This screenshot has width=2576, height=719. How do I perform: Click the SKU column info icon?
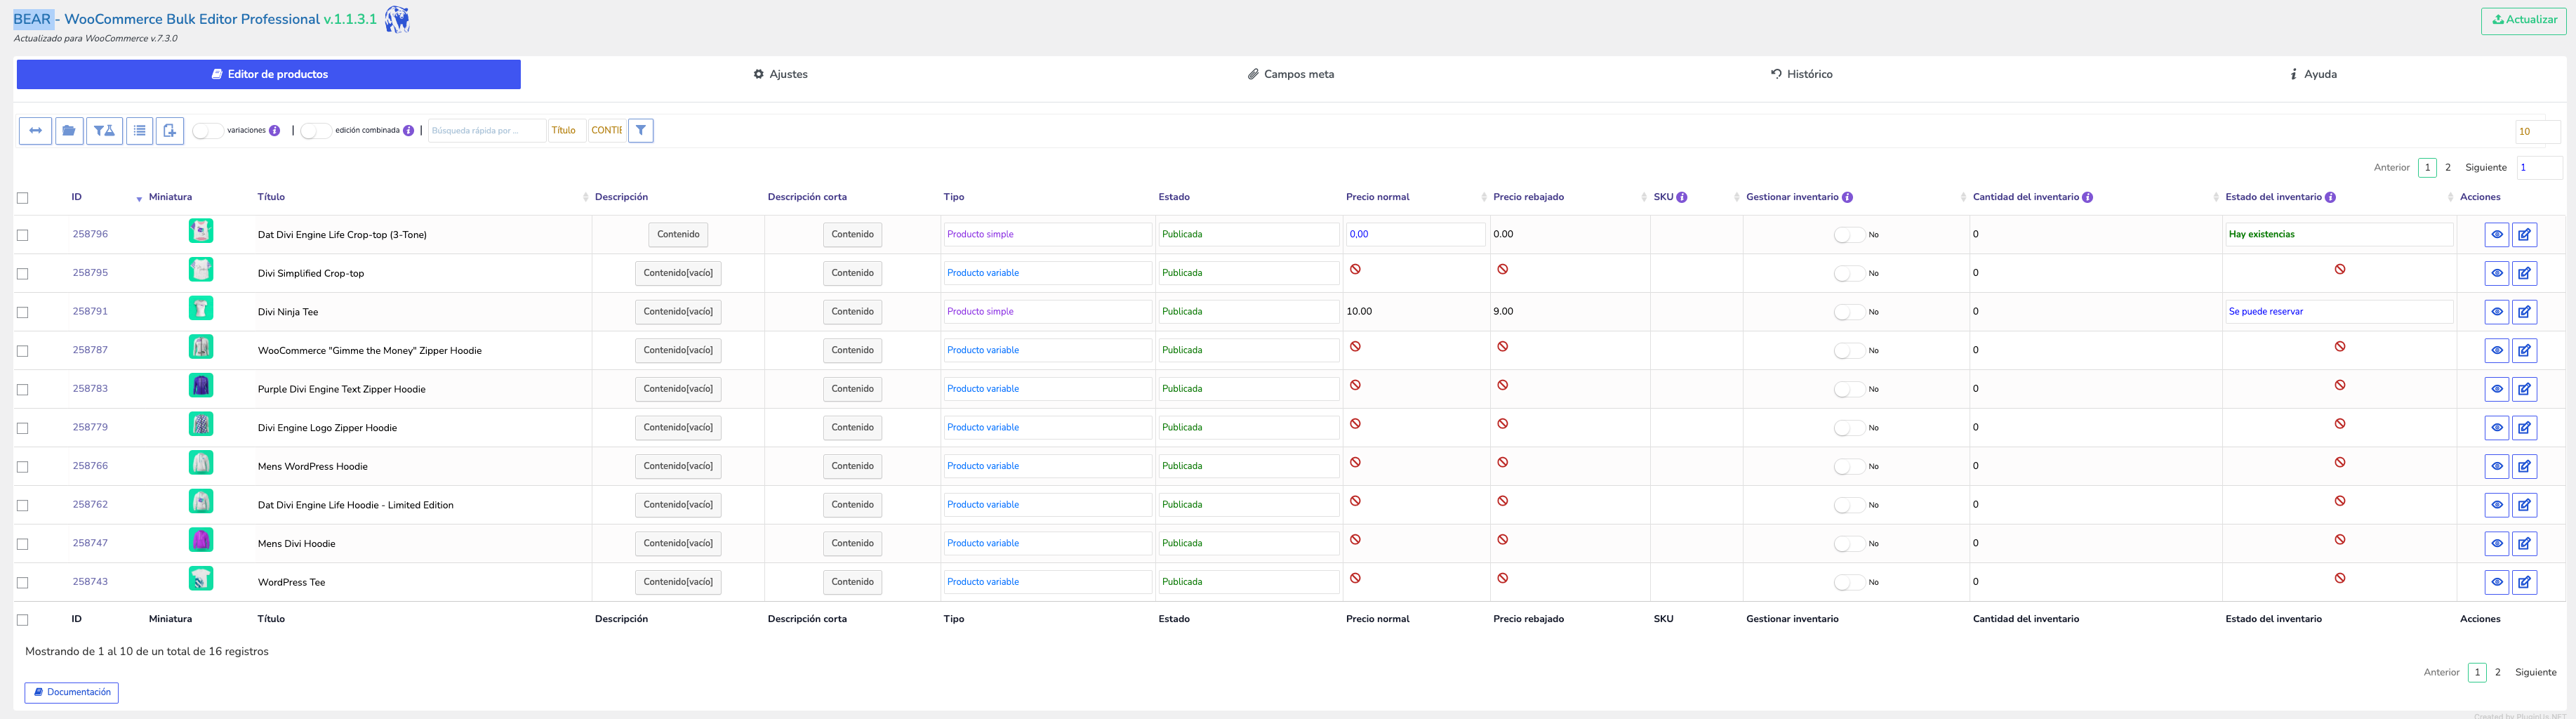[x=1682, y=197]
